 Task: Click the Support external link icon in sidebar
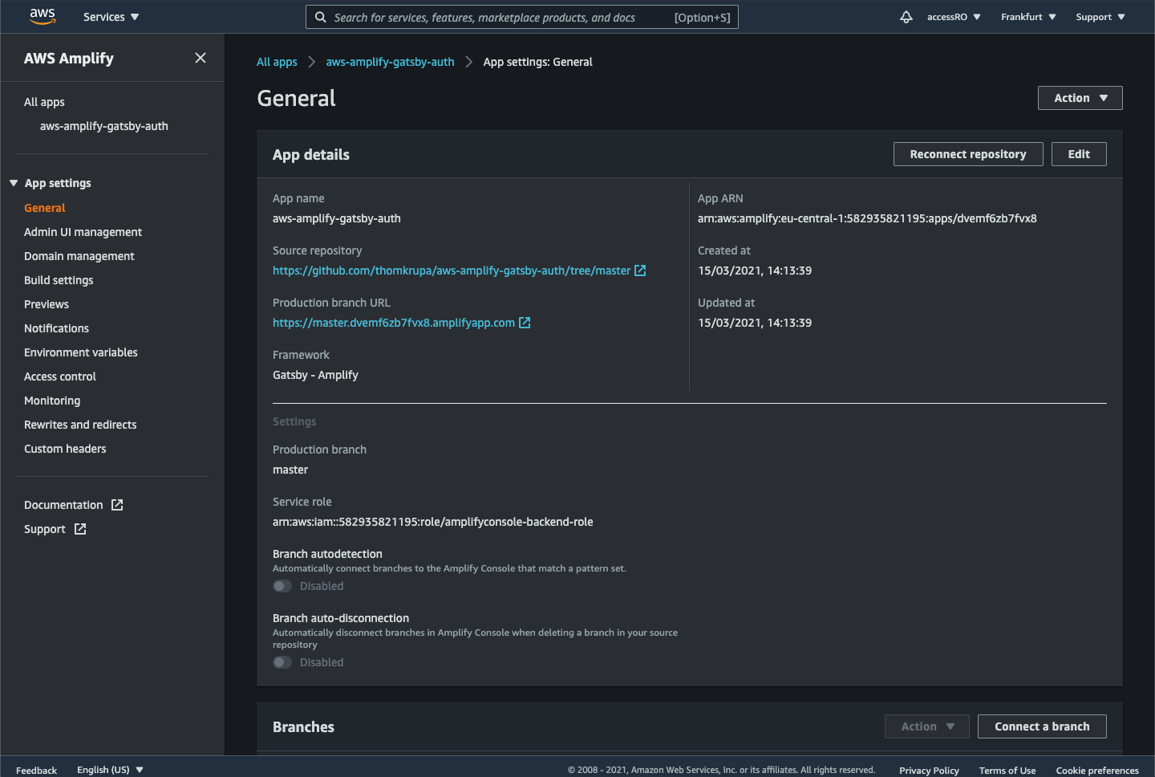point(80,529)
